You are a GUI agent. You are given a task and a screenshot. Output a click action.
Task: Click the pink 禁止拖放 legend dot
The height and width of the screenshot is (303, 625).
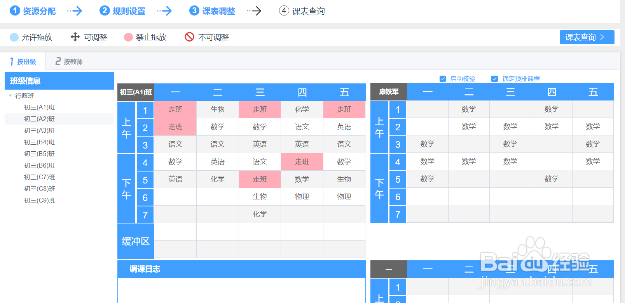[128, 37]
